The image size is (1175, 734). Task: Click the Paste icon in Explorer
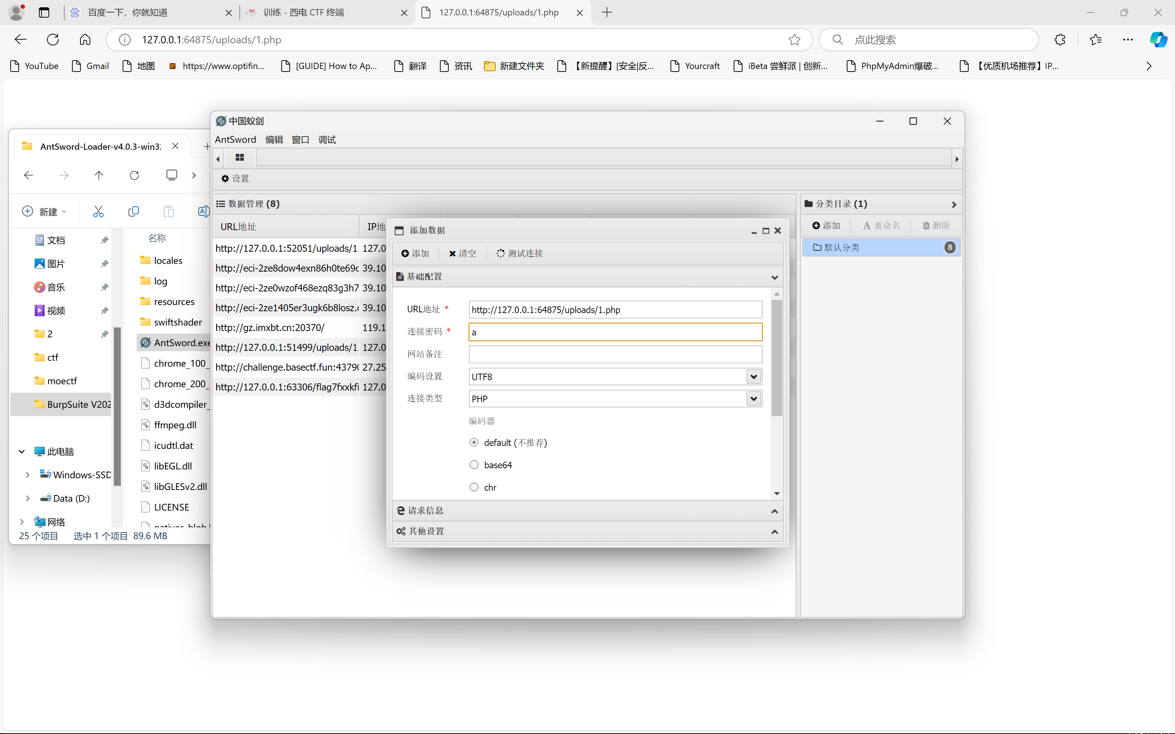[169, 211]
